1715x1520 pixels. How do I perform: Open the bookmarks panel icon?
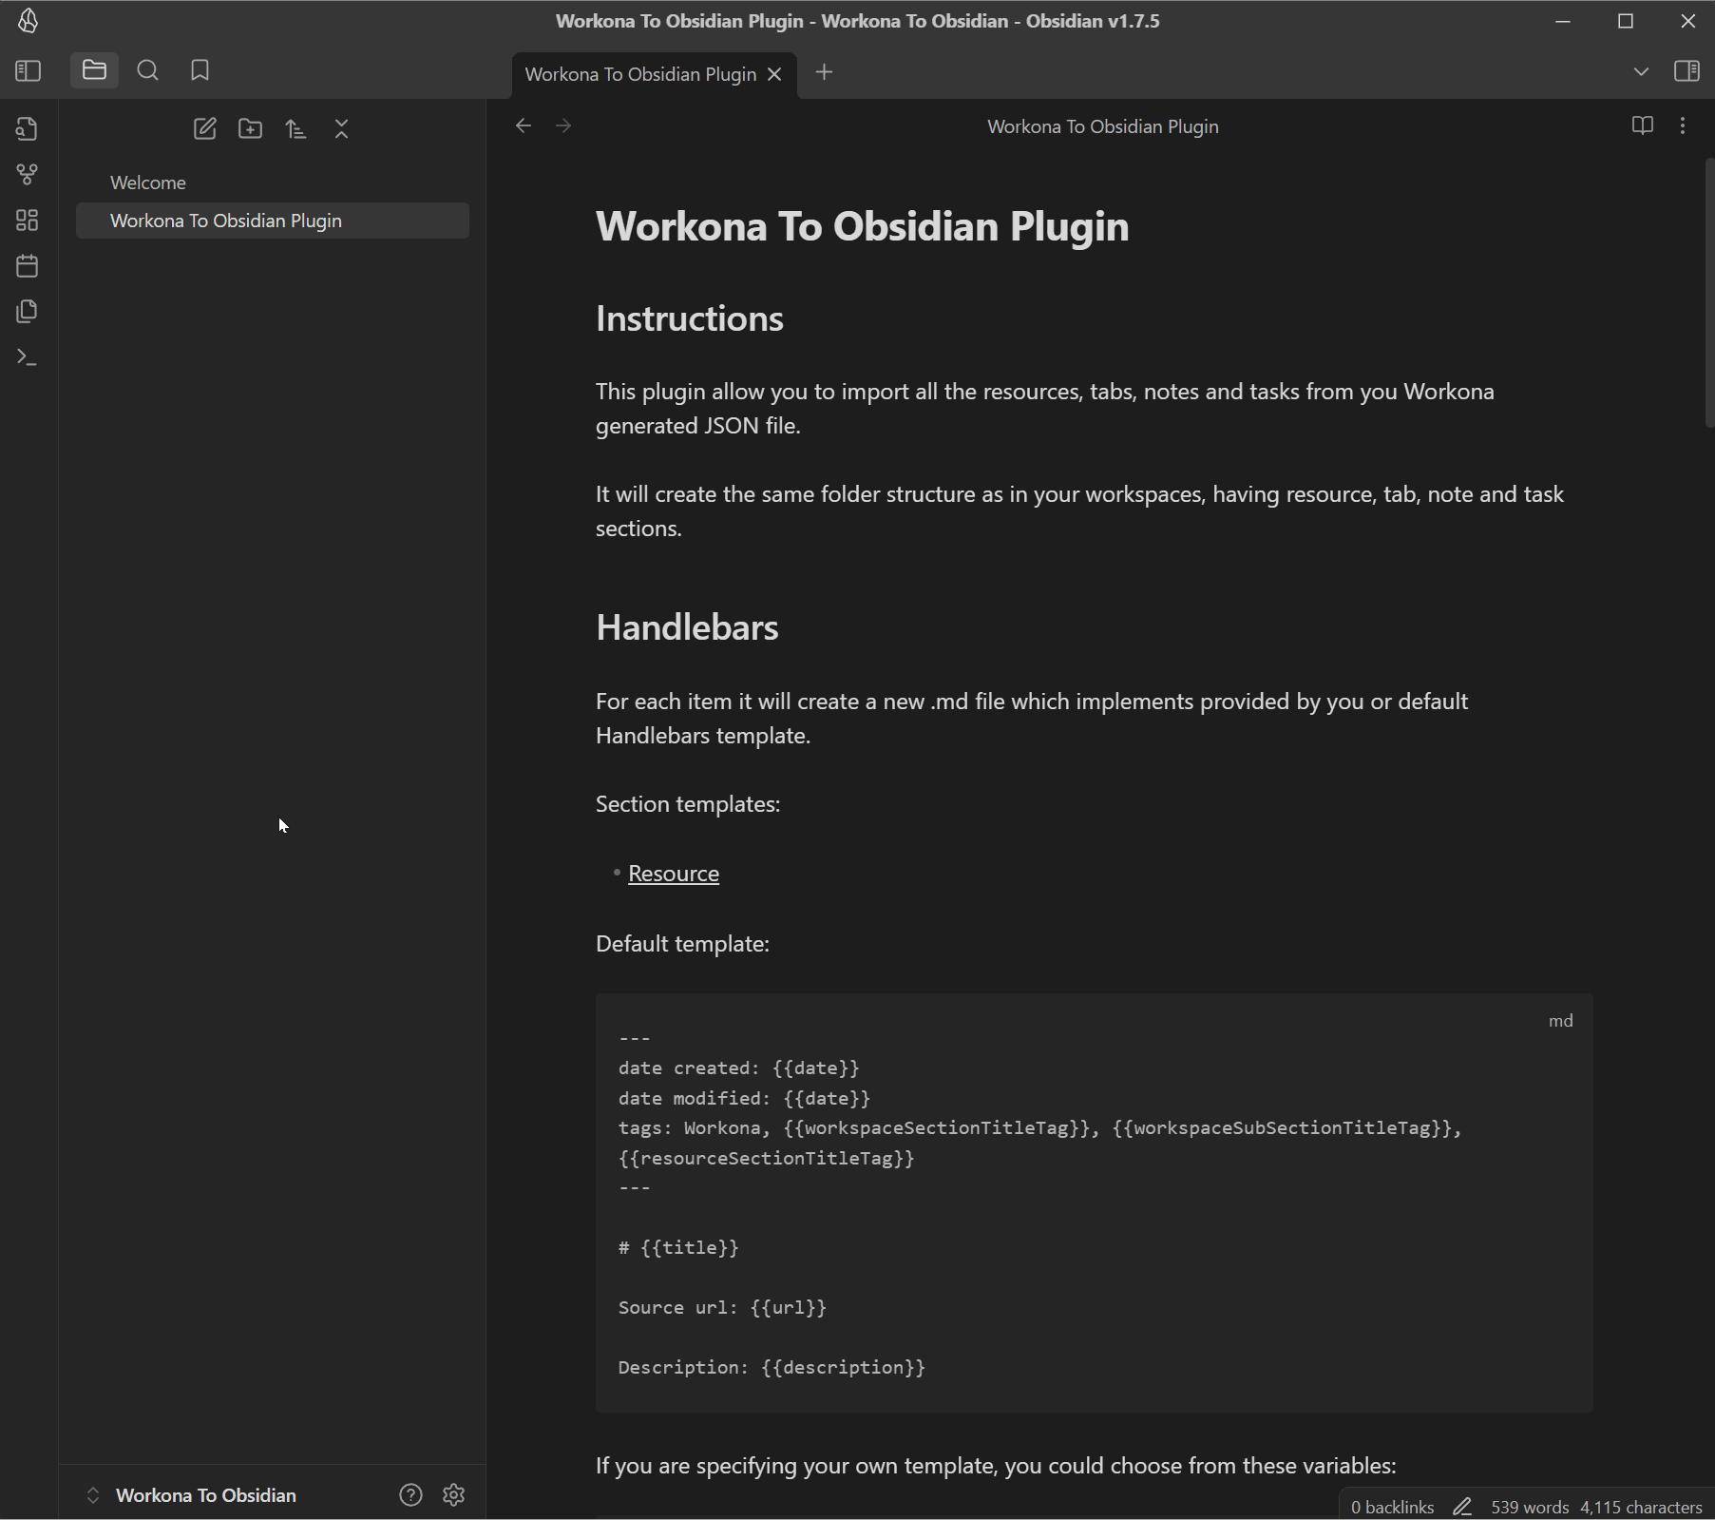[200, 70]
